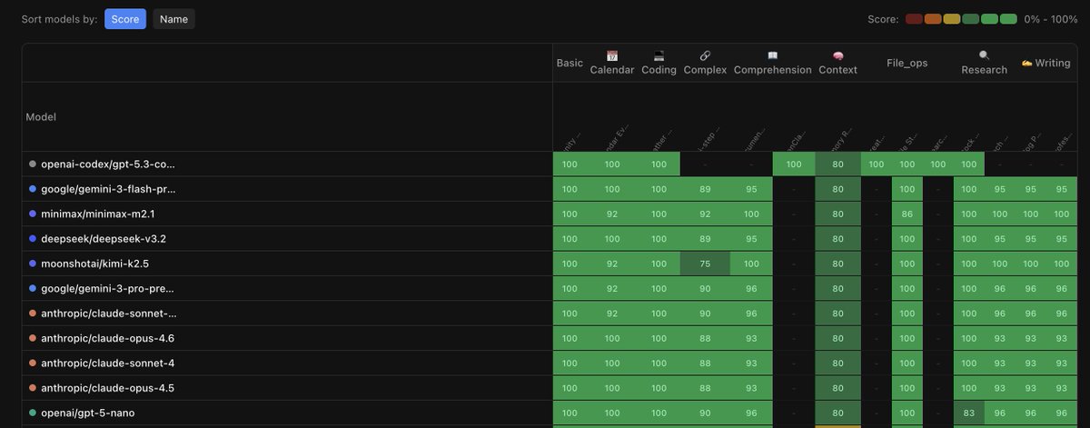
Task: Click the dark green score legend swatch
Action: [x=970, y=19]
